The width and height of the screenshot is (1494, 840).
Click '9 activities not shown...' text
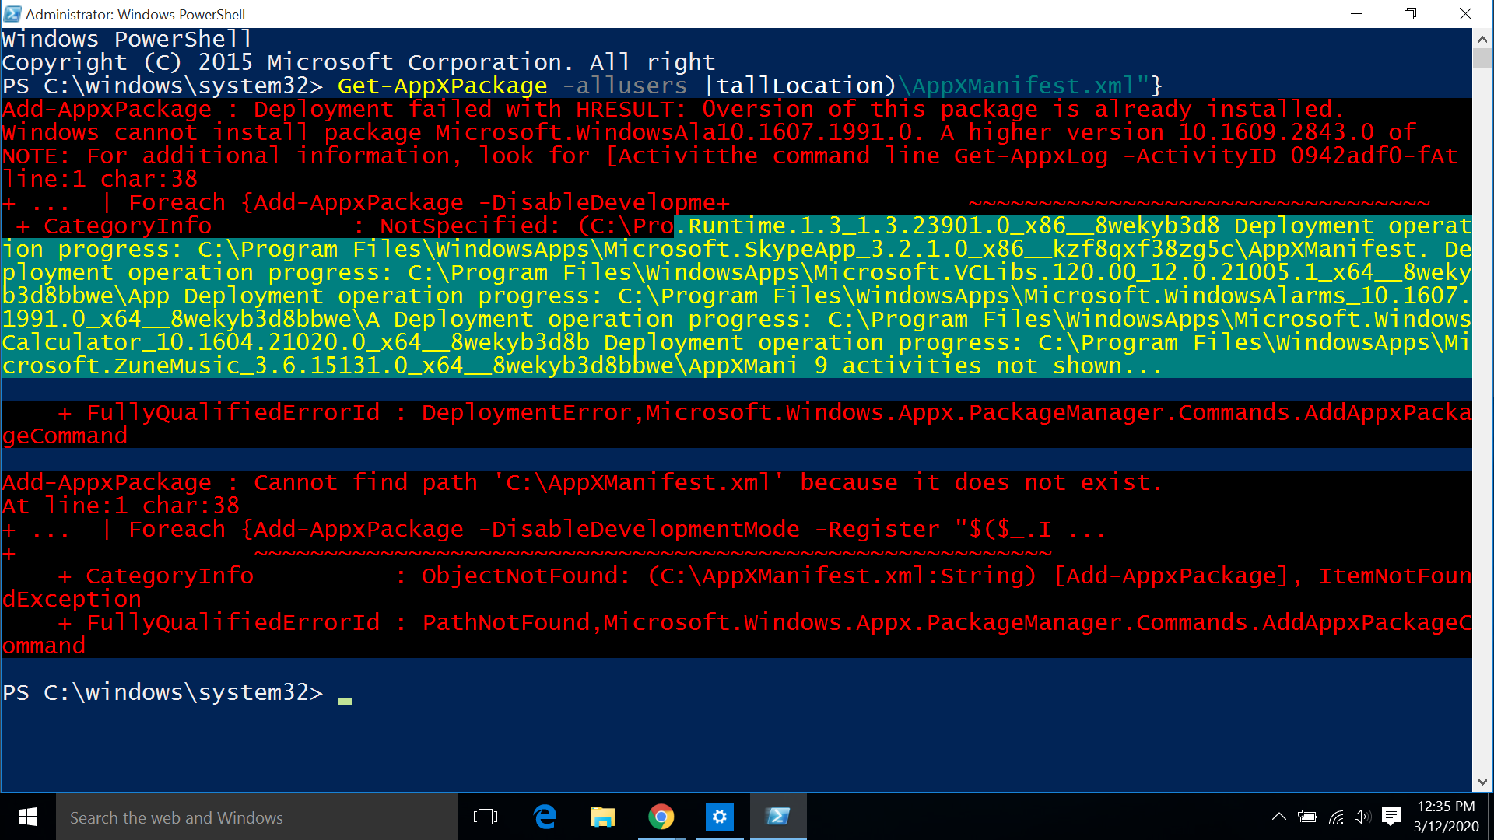[988, 366]
